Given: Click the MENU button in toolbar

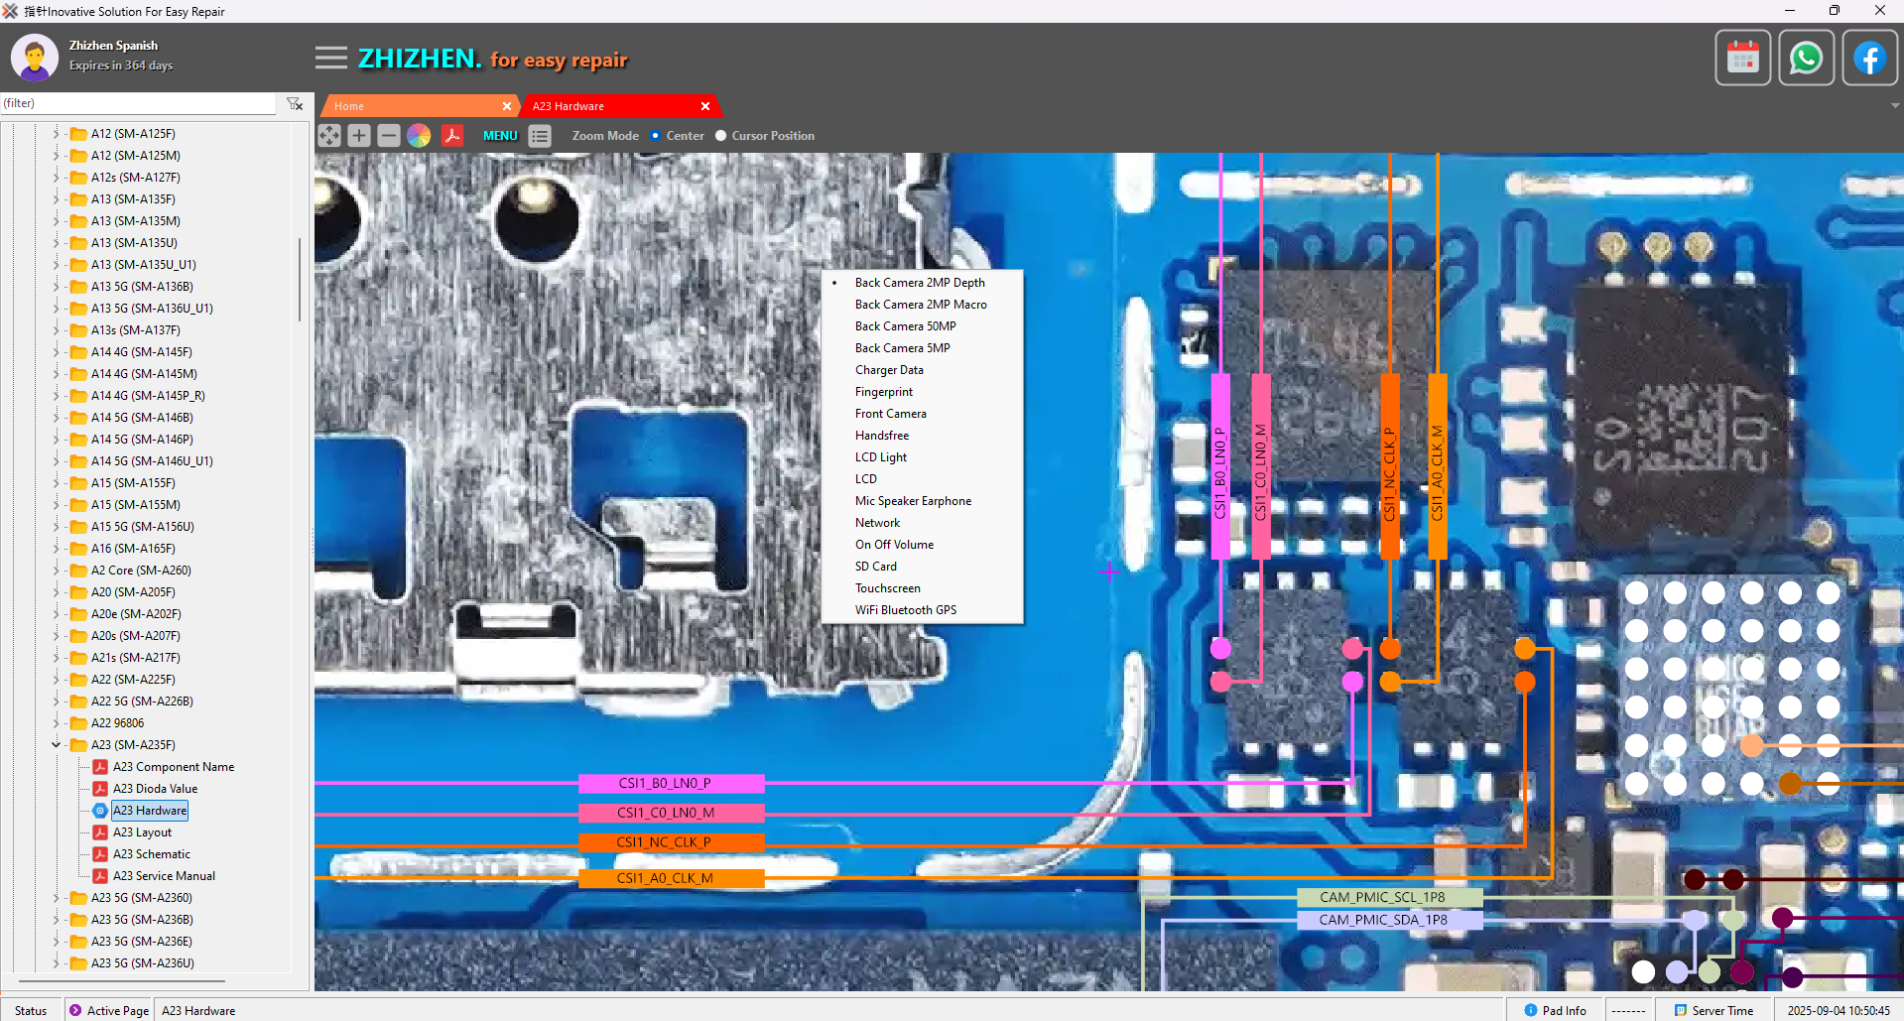Looking at the screenshot, I should (500, 136).
